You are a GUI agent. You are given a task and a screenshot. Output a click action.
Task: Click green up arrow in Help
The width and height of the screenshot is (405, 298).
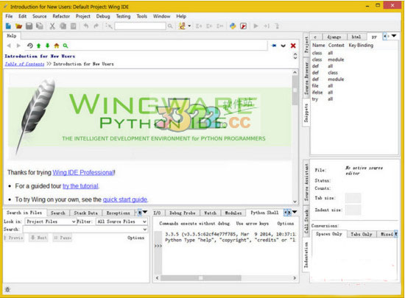point(39,46)
